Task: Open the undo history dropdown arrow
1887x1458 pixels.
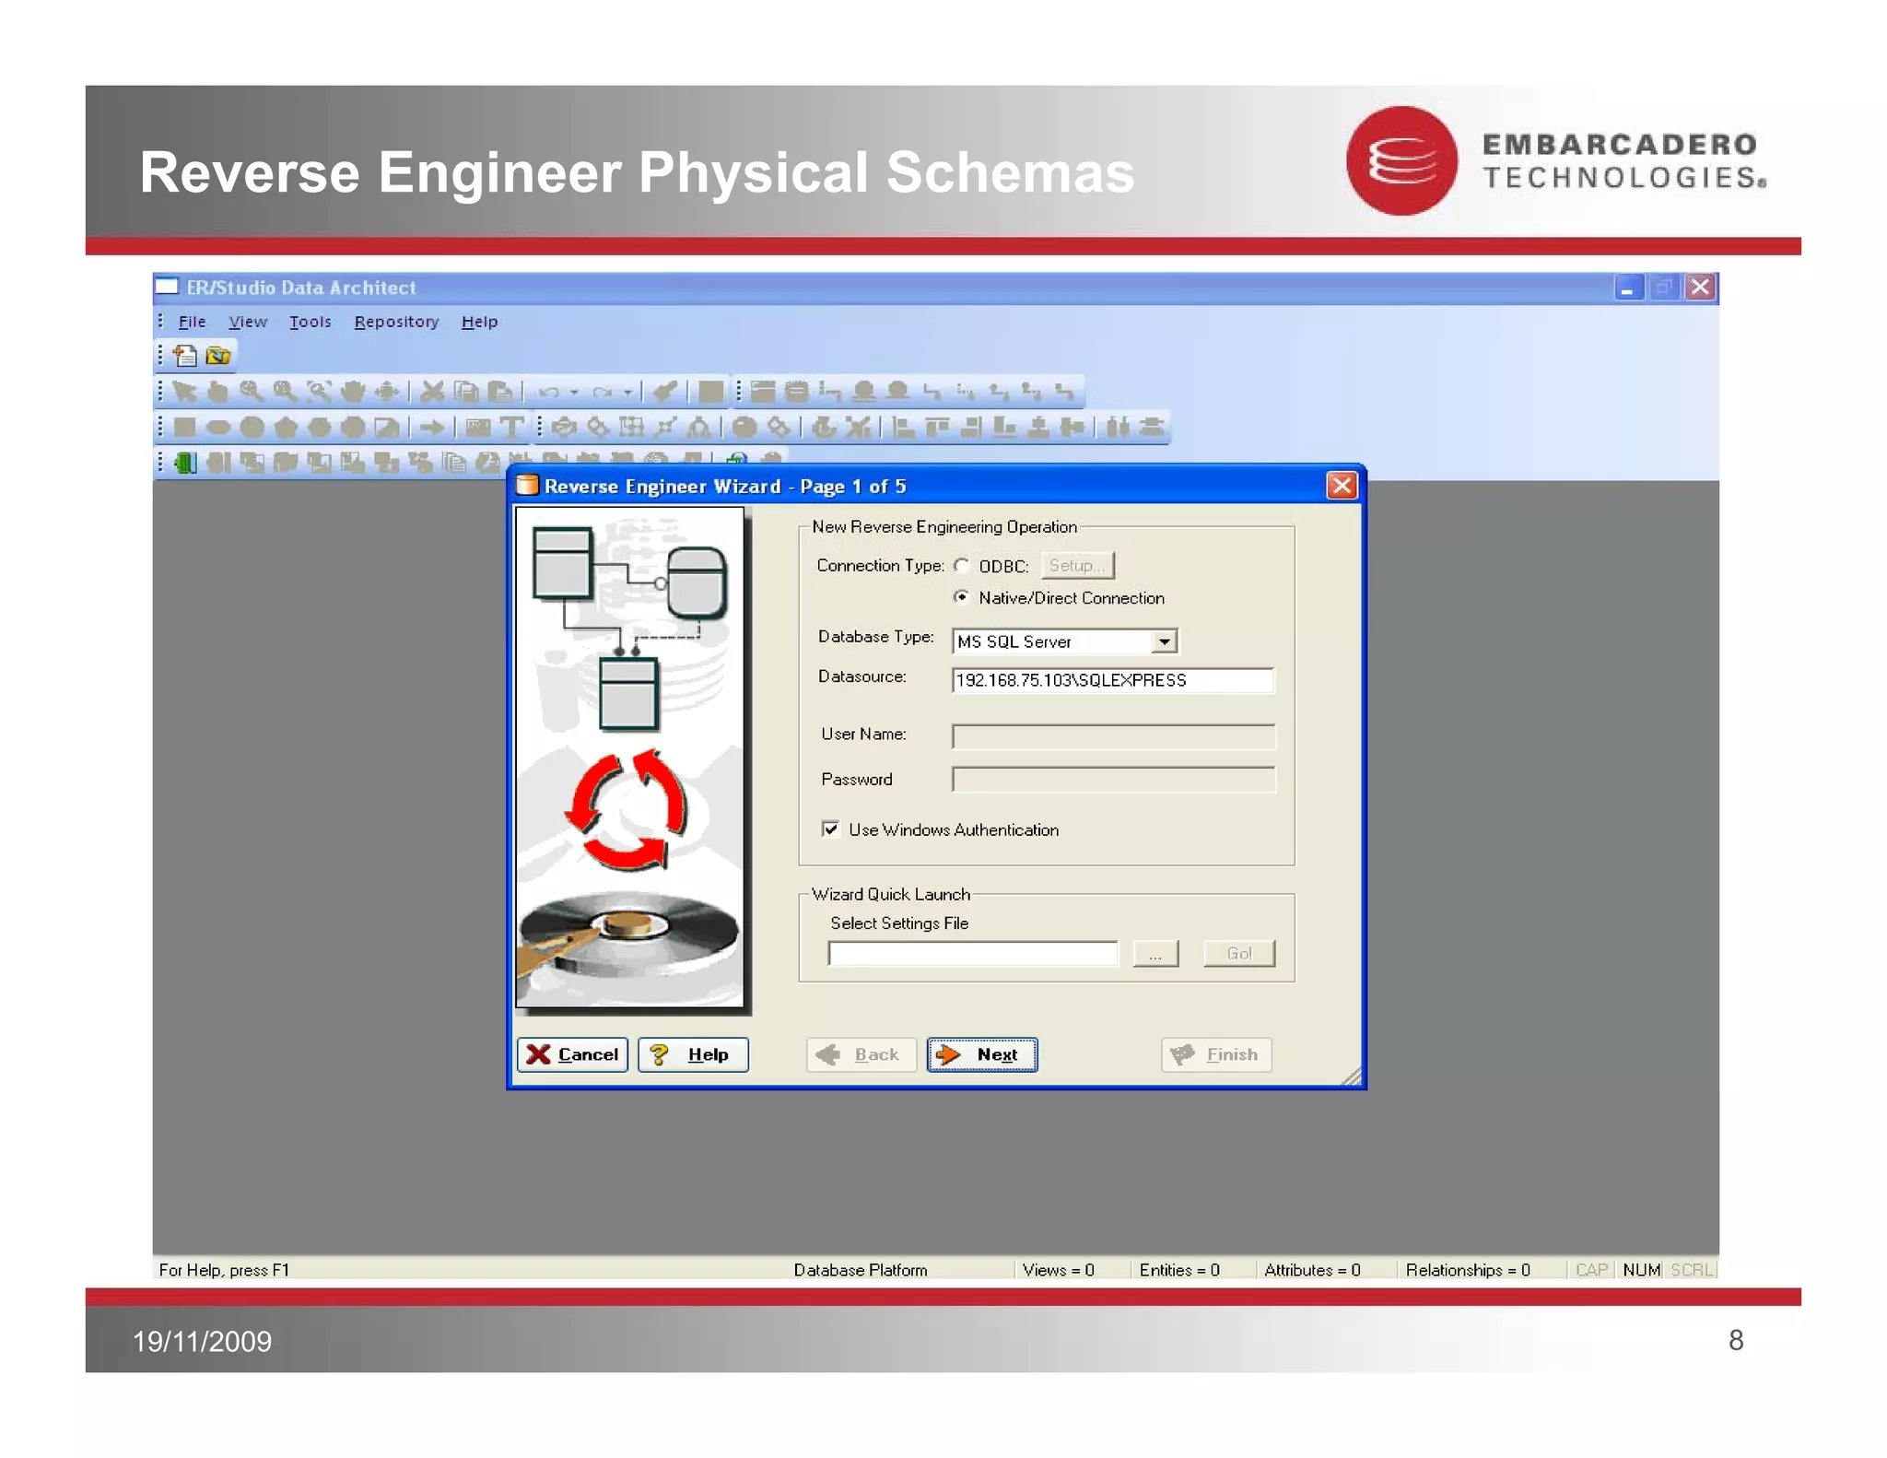Action: click(x=574, y=392)
